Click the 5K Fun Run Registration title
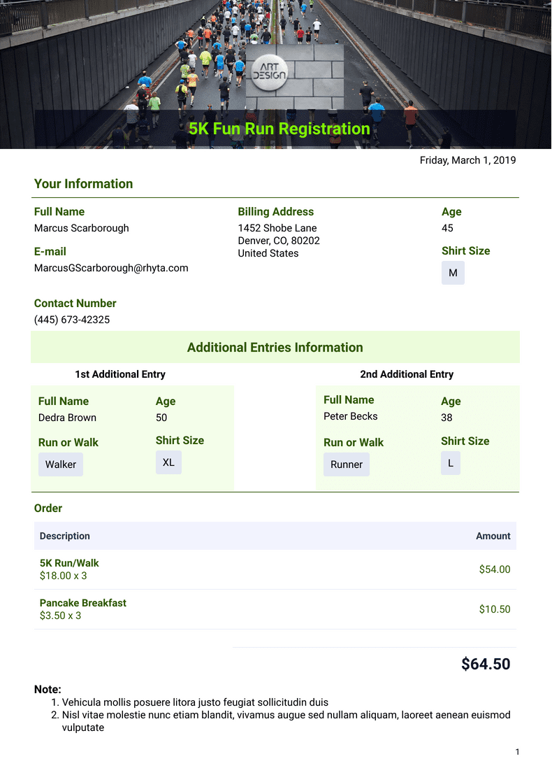 [279, 129]
